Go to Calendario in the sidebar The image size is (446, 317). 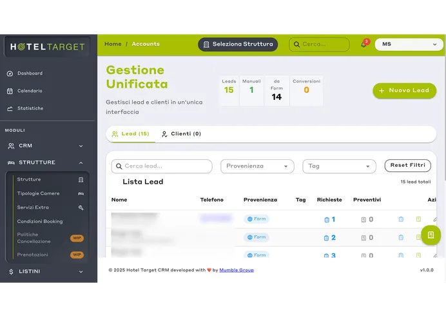click(x=30, y=91)
